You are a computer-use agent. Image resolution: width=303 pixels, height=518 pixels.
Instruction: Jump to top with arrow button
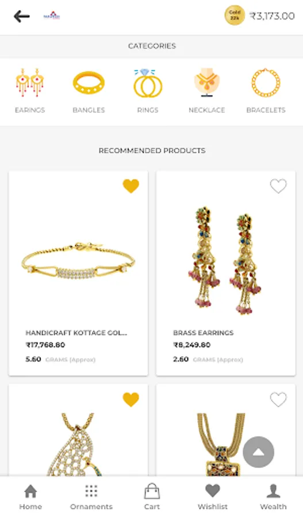[x=259, y=452]
